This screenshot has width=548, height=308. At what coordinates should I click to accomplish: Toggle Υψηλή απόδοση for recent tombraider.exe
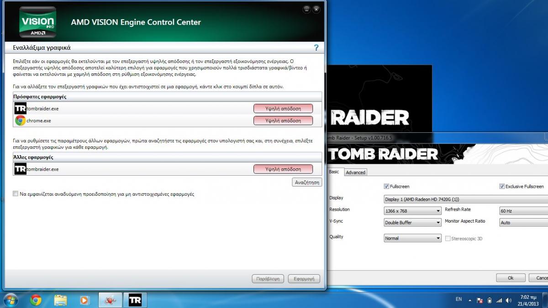tap(283, 109)
